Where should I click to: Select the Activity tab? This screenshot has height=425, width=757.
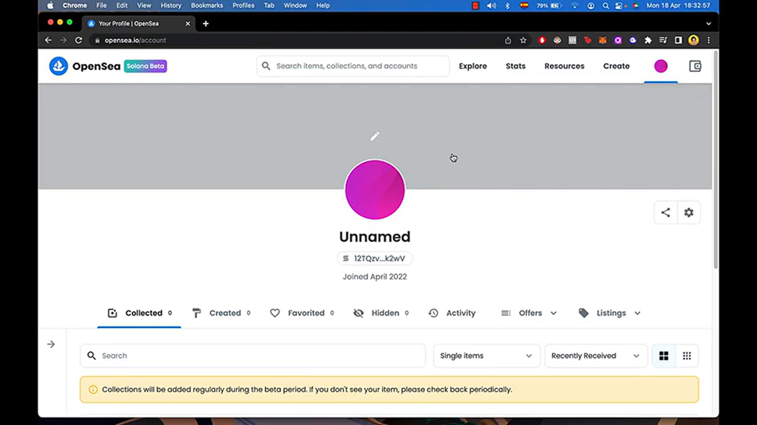(452, 313)
